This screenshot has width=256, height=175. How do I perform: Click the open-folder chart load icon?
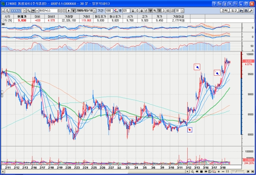pos(241,11)
